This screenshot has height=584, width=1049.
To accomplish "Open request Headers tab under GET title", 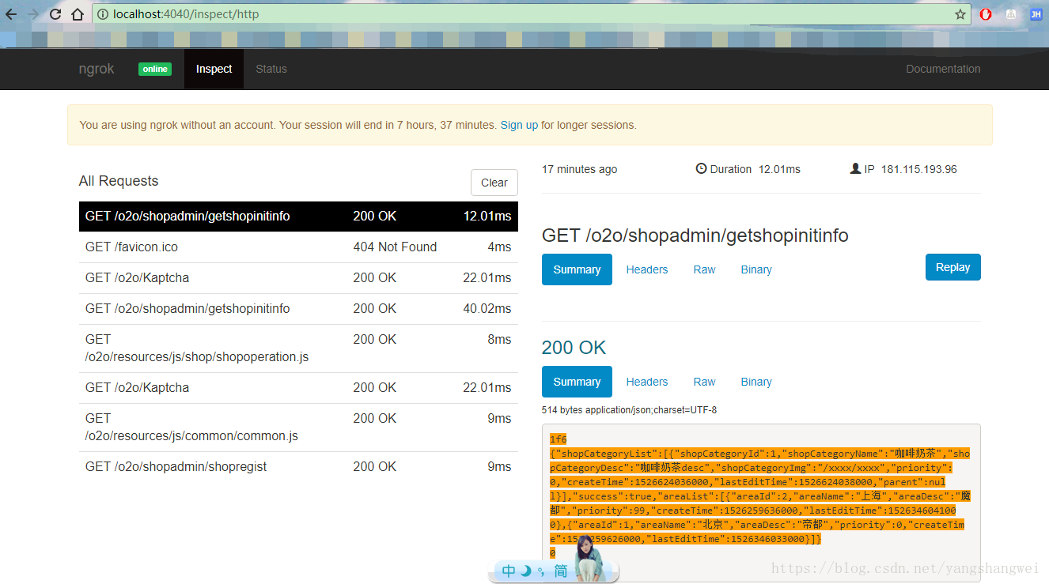I will click(646, 269).
